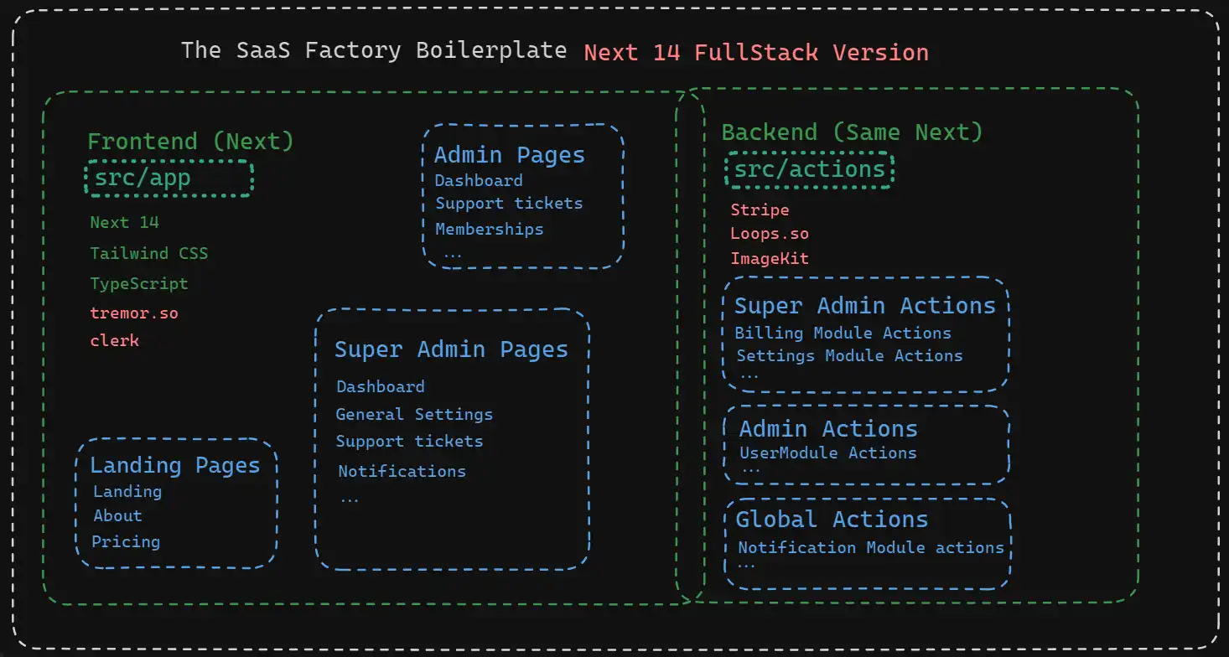Select 'Billing Module Actions' text
The height and width of the screenshot is (657, 1229).
(843, 333)
